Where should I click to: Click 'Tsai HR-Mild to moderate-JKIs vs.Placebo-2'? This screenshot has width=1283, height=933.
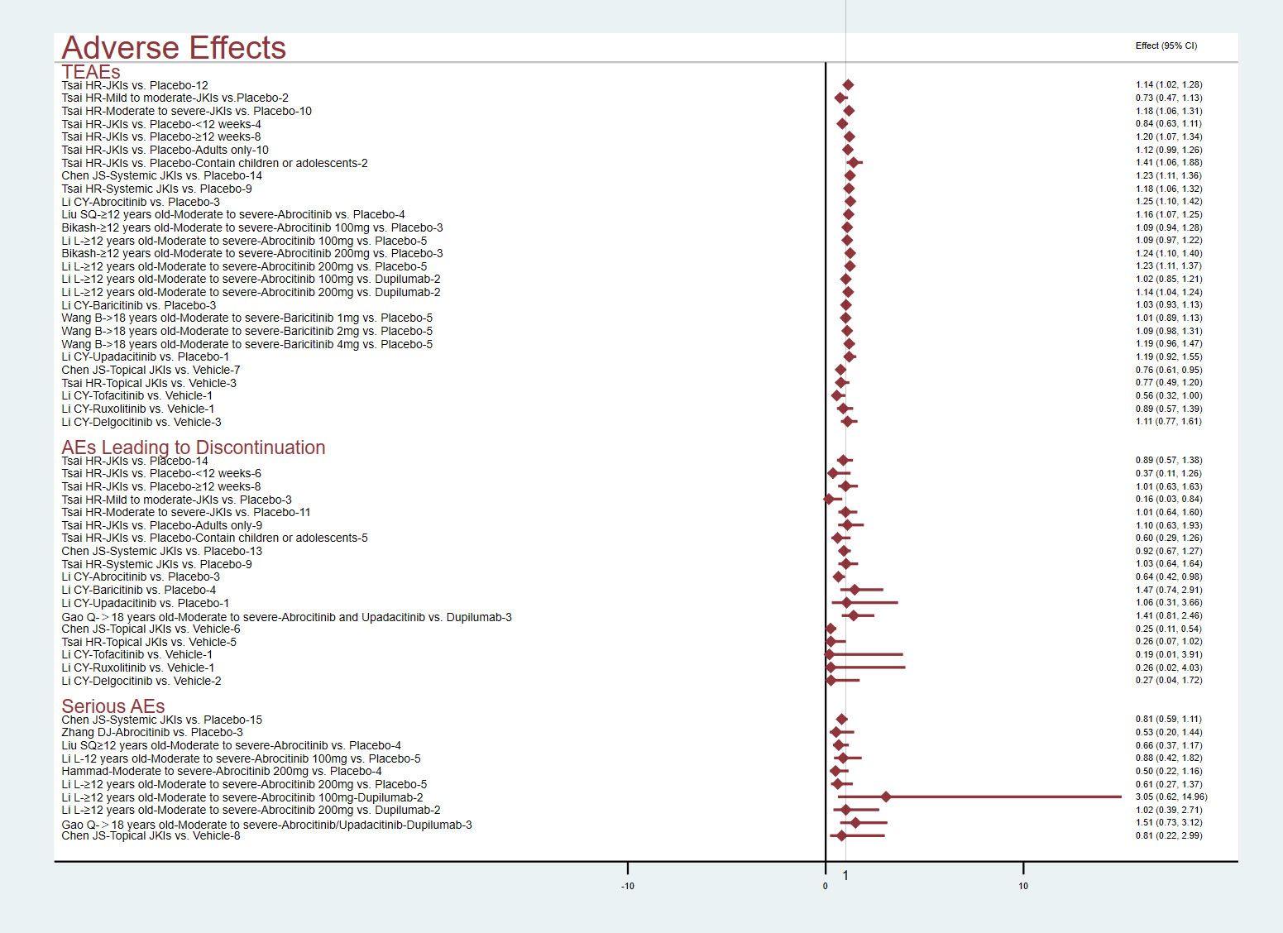175,98
